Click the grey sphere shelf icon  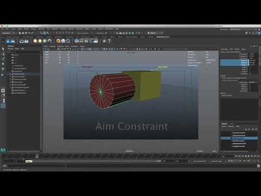tap(63, 41)
